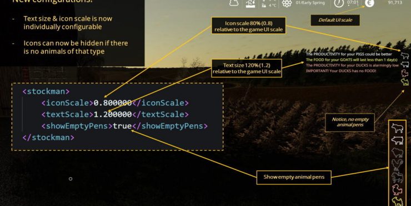Select the sheep icon in the boxed animal column
The height and width of the screenshot is (206, 411).
[397, 153]
